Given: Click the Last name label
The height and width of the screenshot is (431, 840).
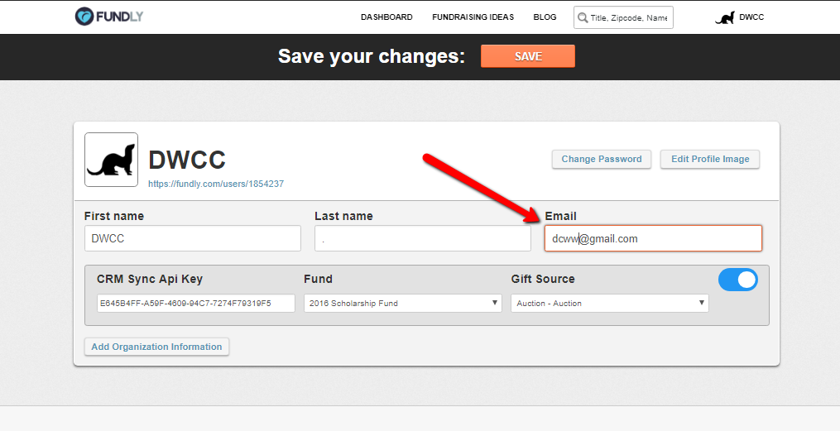Looking at the screenshot, I should (343, 216).
